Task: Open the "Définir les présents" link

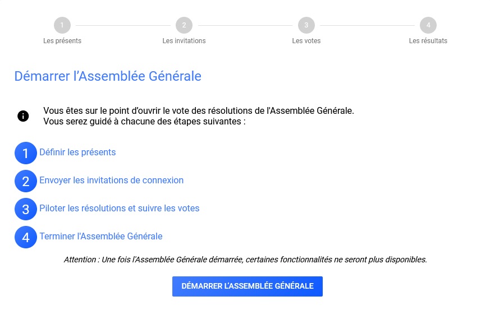Action: point(77,152)
